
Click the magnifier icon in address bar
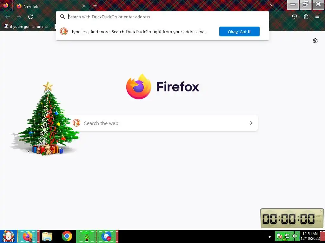click(x=63, y=16)
